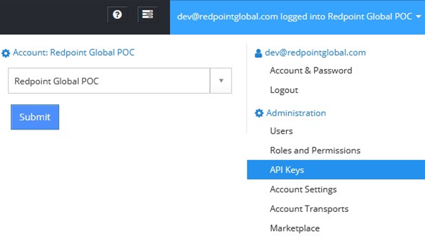The width and height of the screenshot is (425, 237).
Task: Expand the logged-in user dropdown caret
Action: click(x=418, y=17)
